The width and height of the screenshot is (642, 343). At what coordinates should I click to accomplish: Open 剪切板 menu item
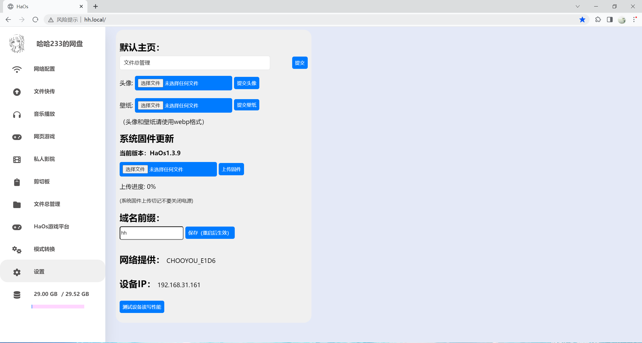pyautogui.click(x=53, y=182)
